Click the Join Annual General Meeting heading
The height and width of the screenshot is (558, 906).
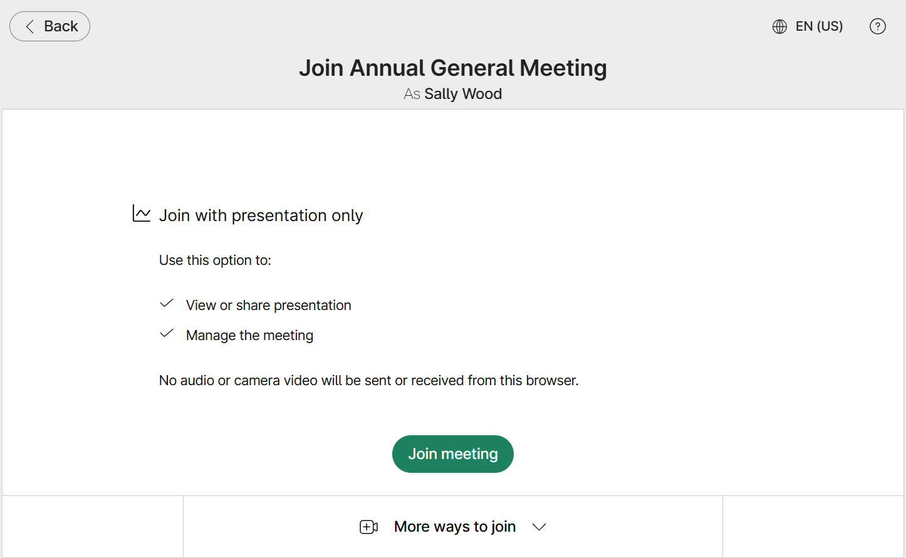point(452,68)
